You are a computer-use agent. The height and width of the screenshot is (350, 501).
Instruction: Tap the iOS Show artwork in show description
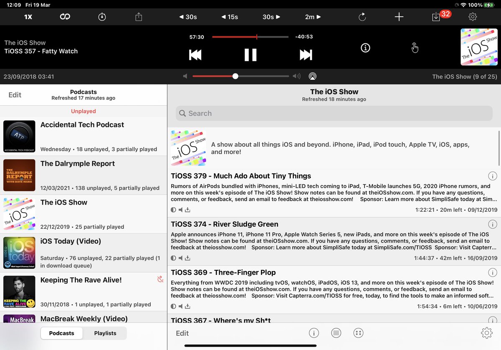[188, 148]
